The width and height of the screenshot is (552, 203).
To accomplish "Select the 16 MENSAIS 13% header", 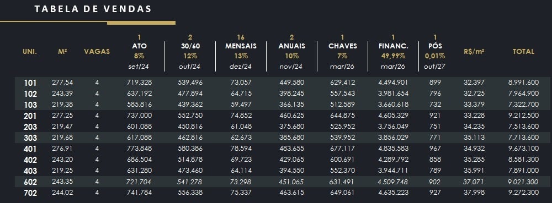I will [241, 52].
